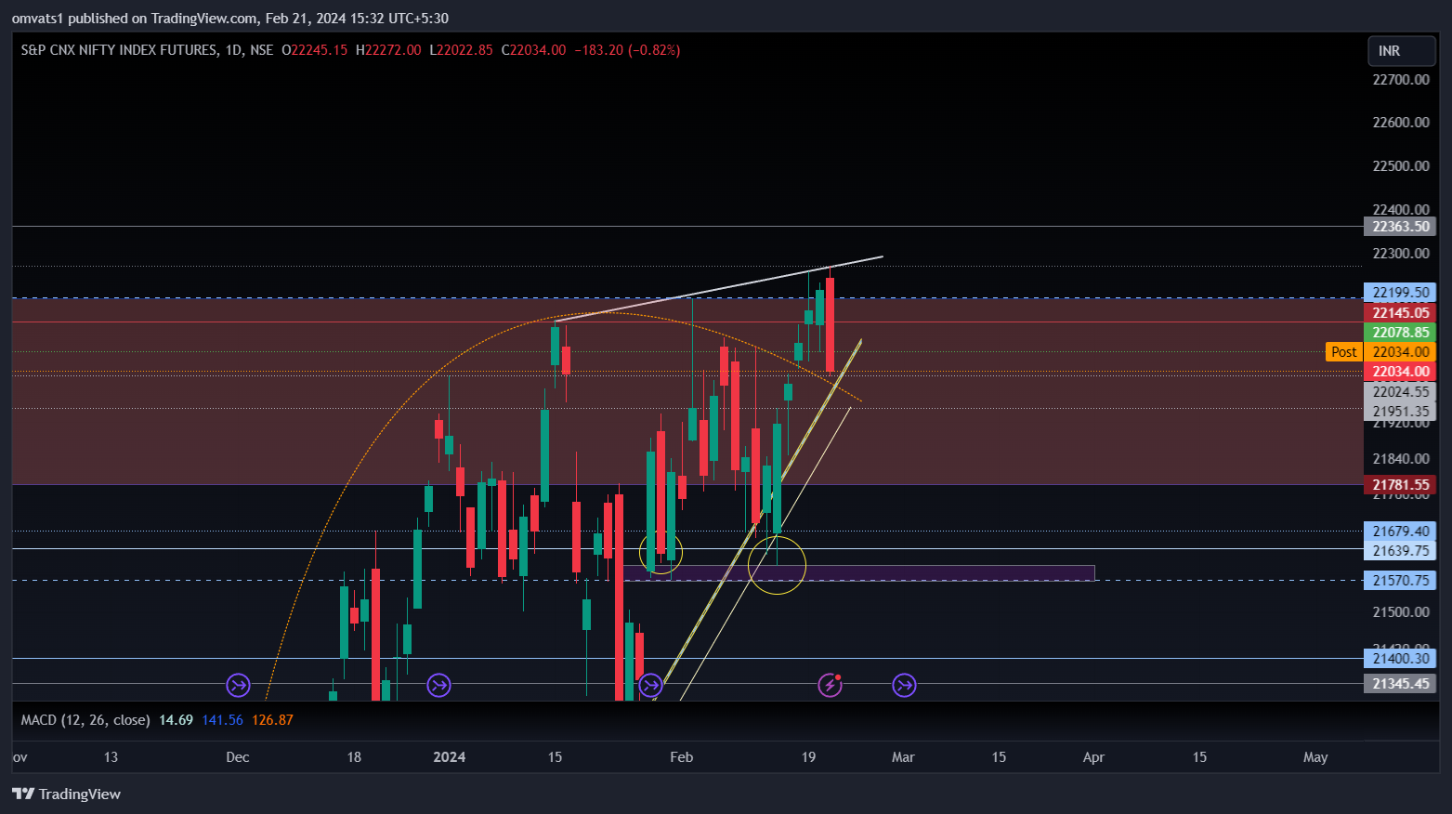Click the 21345.45 gray price label

click(1400, 684)
